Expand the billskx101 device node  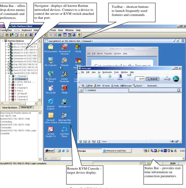click(x=8, y=50)
